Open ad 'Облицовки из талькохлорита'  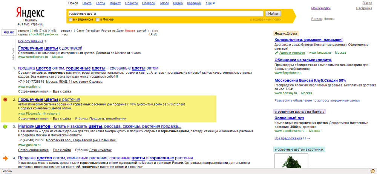(303, 60)
